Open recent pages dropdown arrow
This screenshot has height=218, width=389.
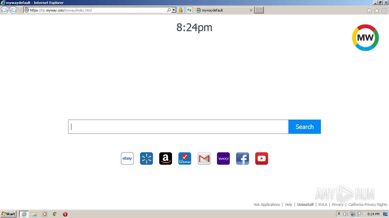[20, 10]
